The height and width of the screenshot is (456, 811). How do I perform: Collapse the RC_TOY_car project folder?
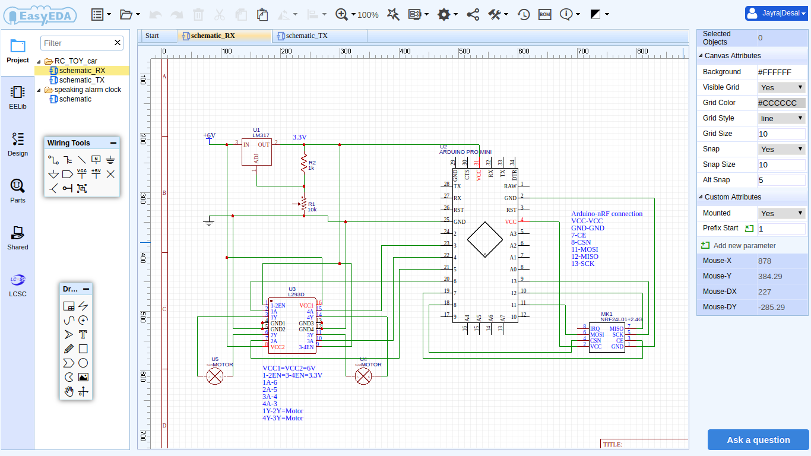[x=40, y=61]
